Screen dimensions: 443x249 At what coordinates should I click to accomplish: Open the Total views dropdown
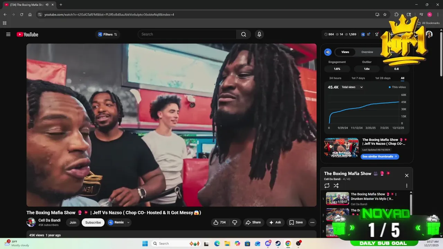pyautogui.click(x=352, y=87)
